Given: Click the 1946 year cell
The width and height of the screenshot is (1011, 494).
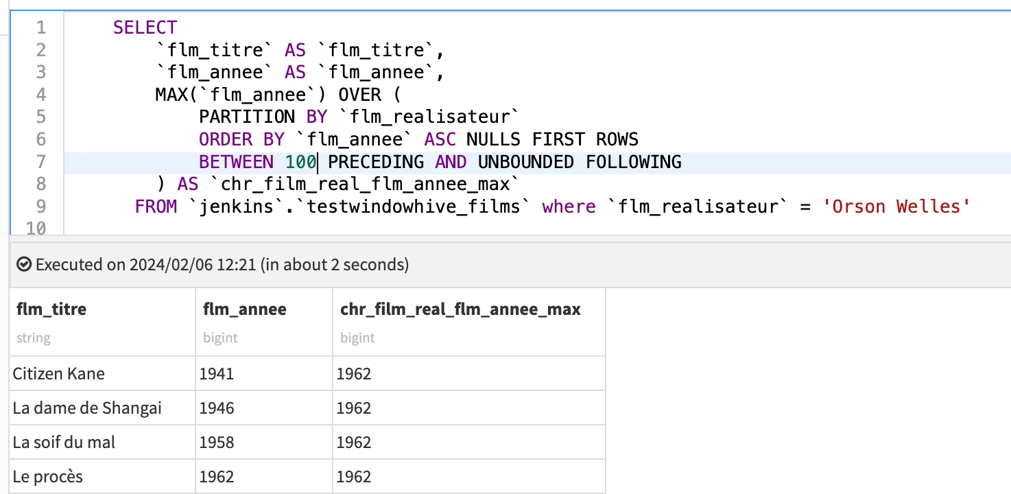Looking at the screenshot, I should coord(264,408).
